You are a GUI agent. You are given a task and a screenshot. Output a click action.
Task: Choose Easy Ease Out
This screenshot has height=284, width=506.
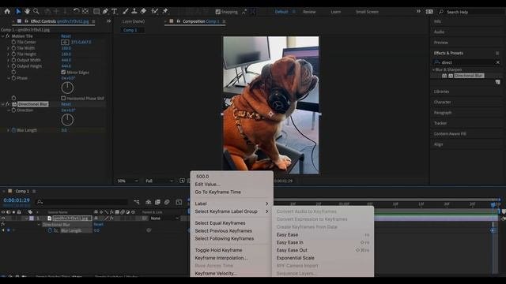point(292,250)
